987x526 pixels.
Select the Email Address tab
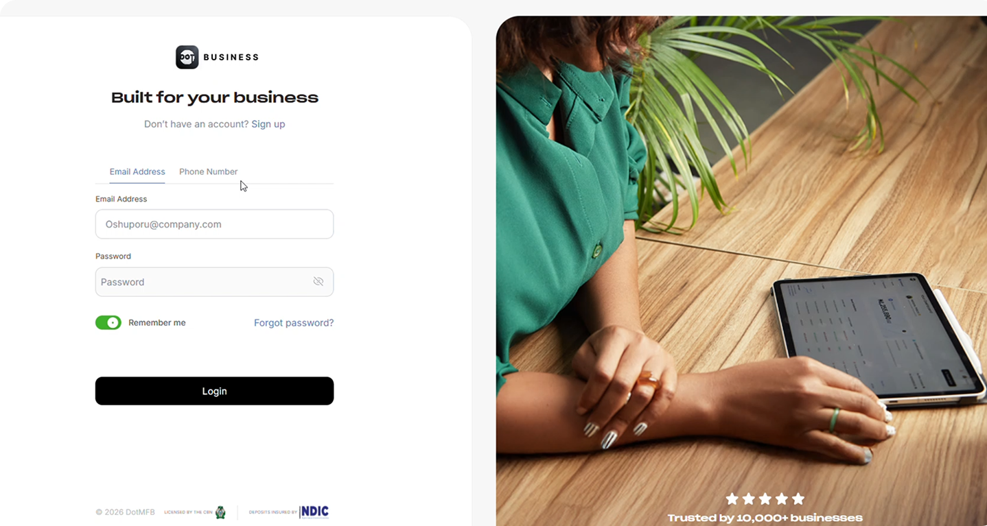137,171
